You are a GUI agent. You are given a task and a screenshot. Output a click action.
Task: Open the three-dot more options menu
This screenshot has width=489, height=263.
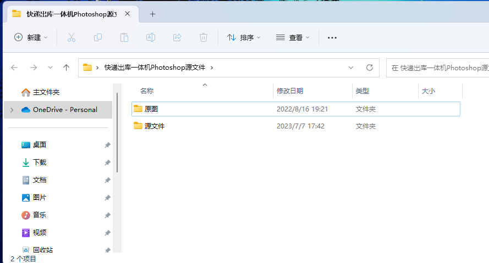pos(332,38)
